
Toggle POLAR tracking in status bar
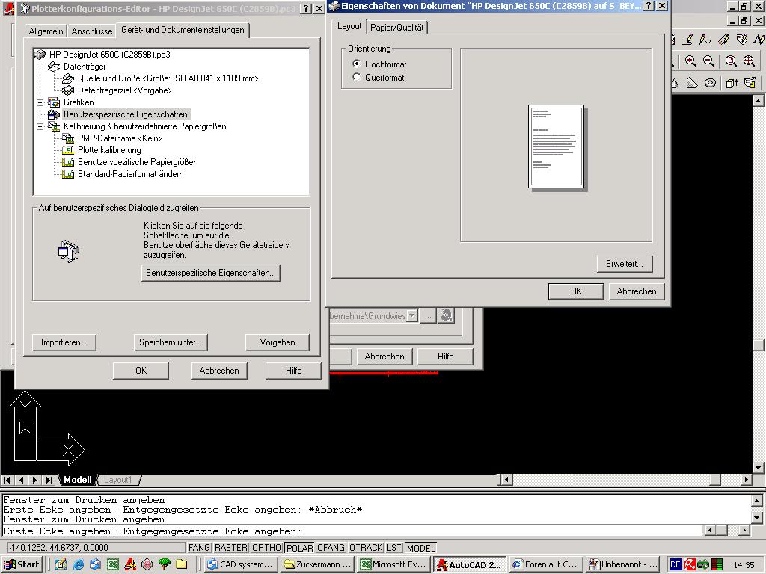point(299,548)
